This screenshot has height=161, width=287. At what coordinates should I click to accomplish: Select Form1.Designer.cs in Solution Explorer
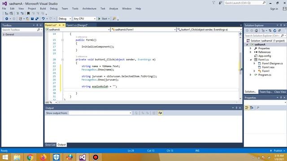272,64
